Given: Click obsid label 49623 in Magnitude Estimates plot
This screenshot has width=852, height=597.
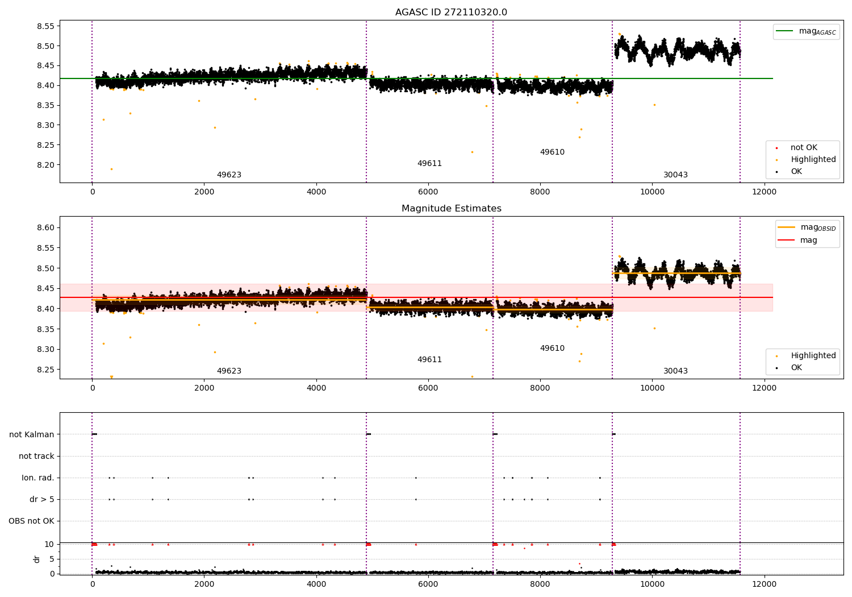Looking at the screenshot, I should pos(229,371).
